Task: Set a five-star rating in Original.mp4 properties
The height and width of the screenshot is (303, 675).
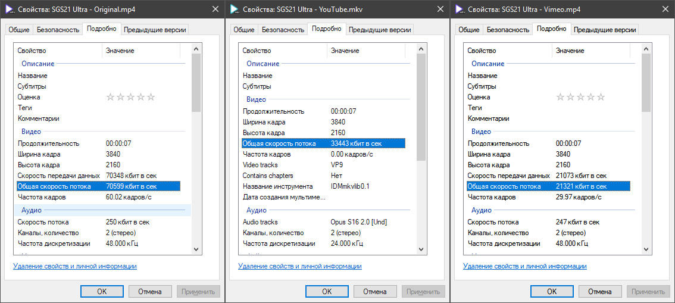Action: pyautogui.click(x=151, y=97)
